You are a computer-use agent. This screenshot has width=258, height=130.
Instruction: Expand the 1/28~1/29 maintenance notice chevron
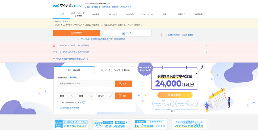pyautogui.click(x=206, y=45)
